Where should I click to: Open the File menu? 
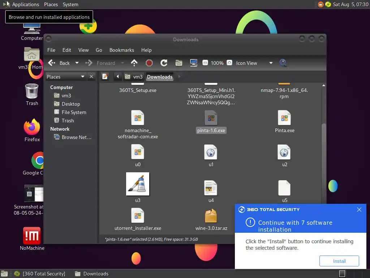click(51, 50)
